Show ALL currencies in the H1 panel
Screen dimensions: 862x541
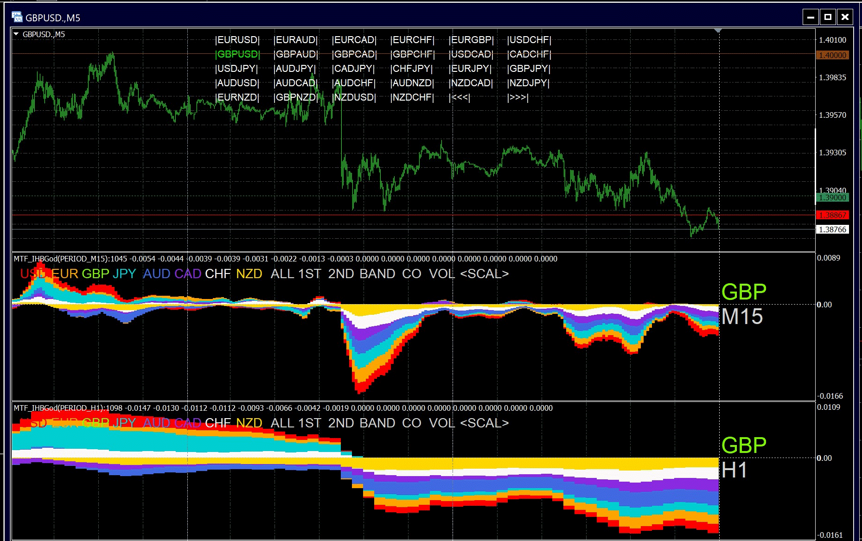tap(282, 423)
